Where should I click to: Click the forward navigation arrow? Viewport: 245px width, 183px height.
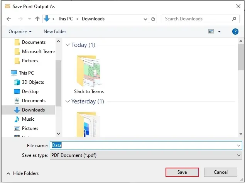pos(20,19)
